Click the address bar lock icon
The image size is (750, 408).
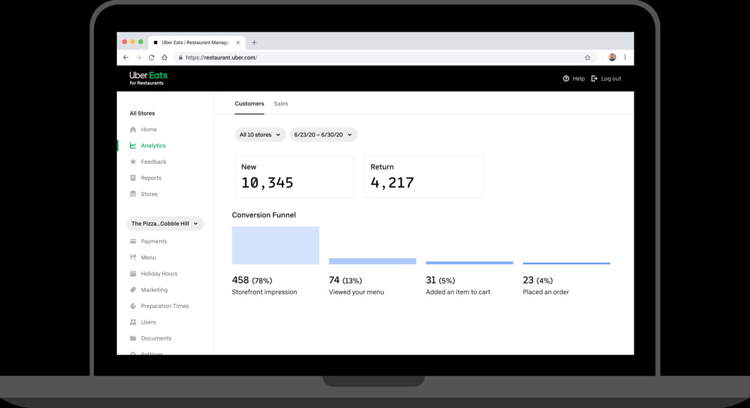[181, 58]
